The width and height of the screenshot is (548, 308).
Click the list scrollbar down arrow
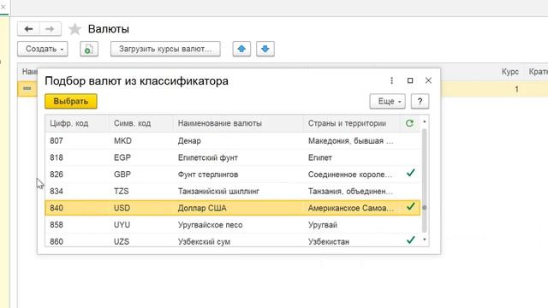pyautogui.click(x=425, y=240)
